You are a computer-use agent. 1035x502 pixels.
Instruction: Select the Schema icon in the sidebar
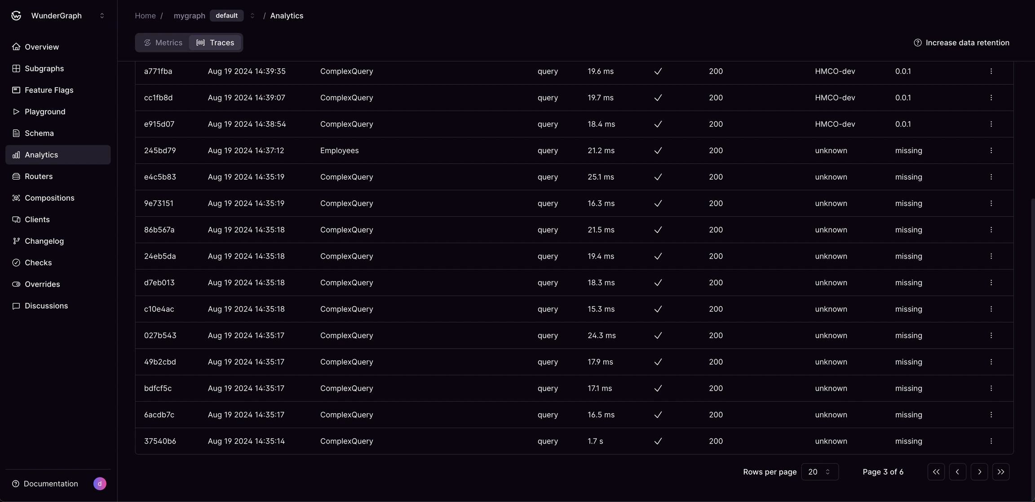(16, 133)
